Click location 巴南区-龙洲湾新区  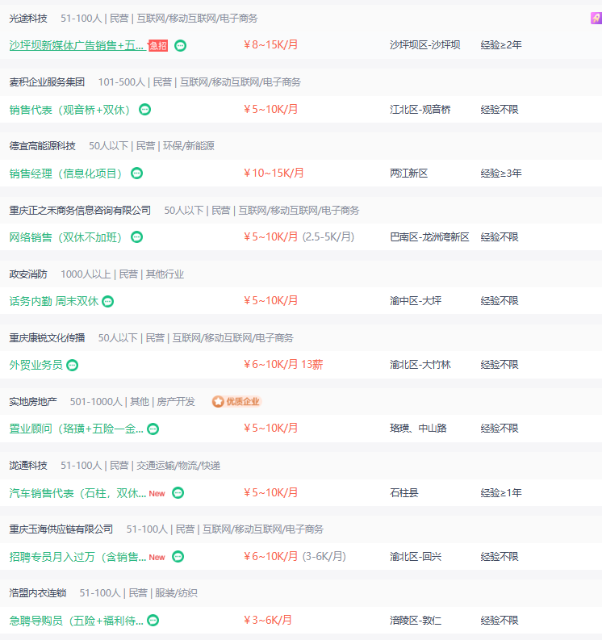click(429, 236)
